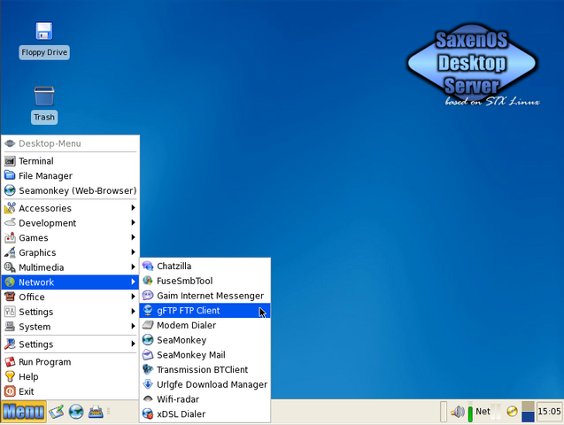Expand the Office submenu
The width and height of the screenshot is (564, 425).
(70, 297)
